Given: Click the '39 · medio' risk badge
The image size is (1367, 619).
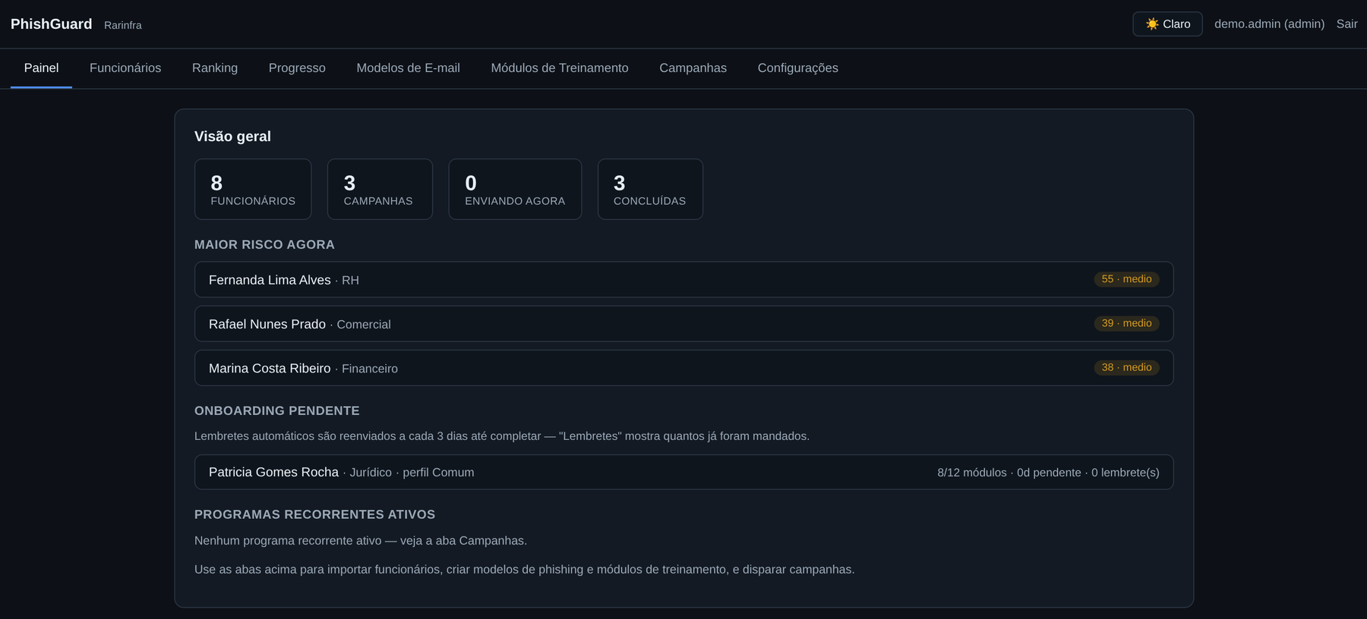Looking at the screenshot, I should [x=1126, y=323].
